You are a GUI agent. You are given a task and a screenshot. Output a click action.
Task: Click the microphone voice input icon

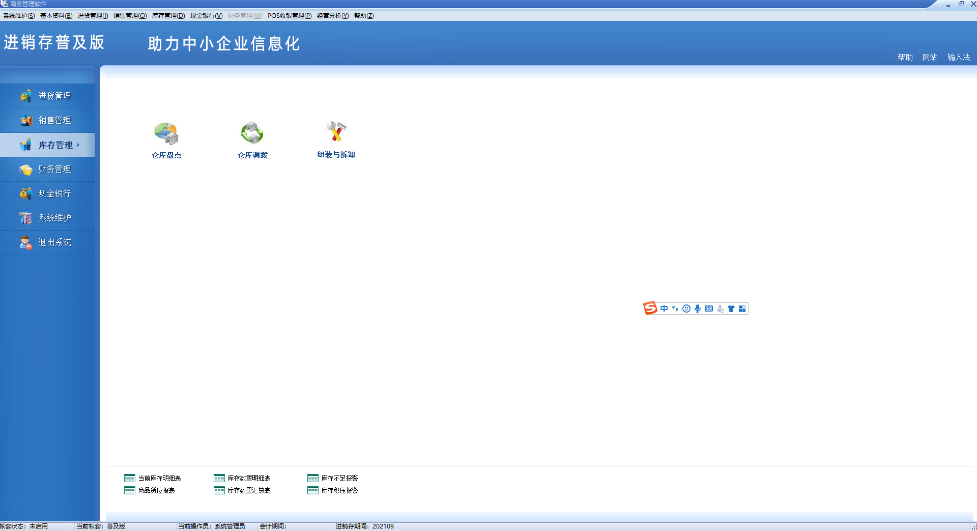pyautogui.click(x=698, y=309)
